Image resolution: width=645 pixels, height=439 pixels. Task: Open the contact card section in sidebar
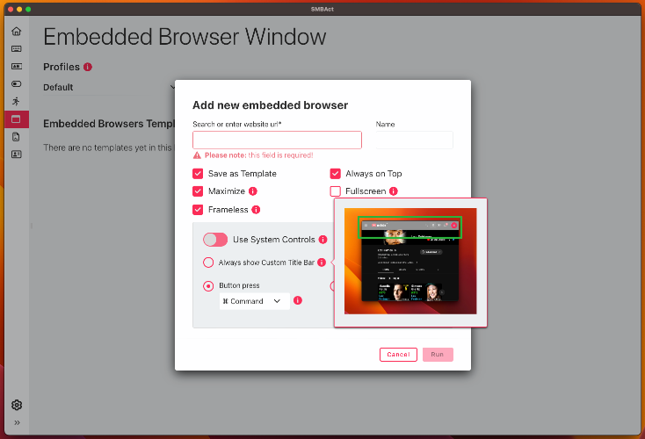[x=17, y=155]
